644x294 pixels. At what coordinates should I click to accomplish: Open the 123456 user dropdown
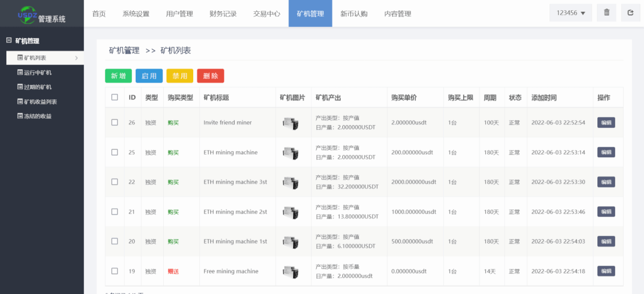tap(571, 12)
